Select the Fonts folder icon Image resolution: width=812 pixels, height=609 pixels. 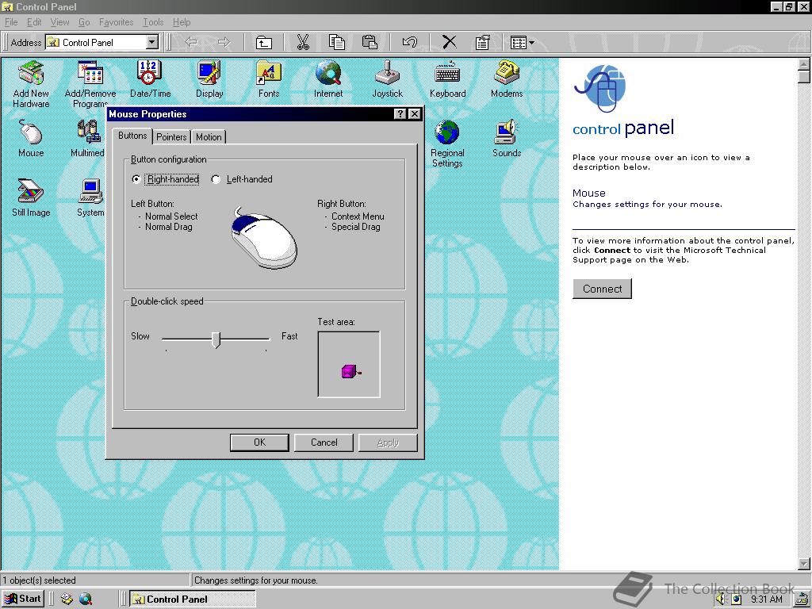[x=269, y=79]
